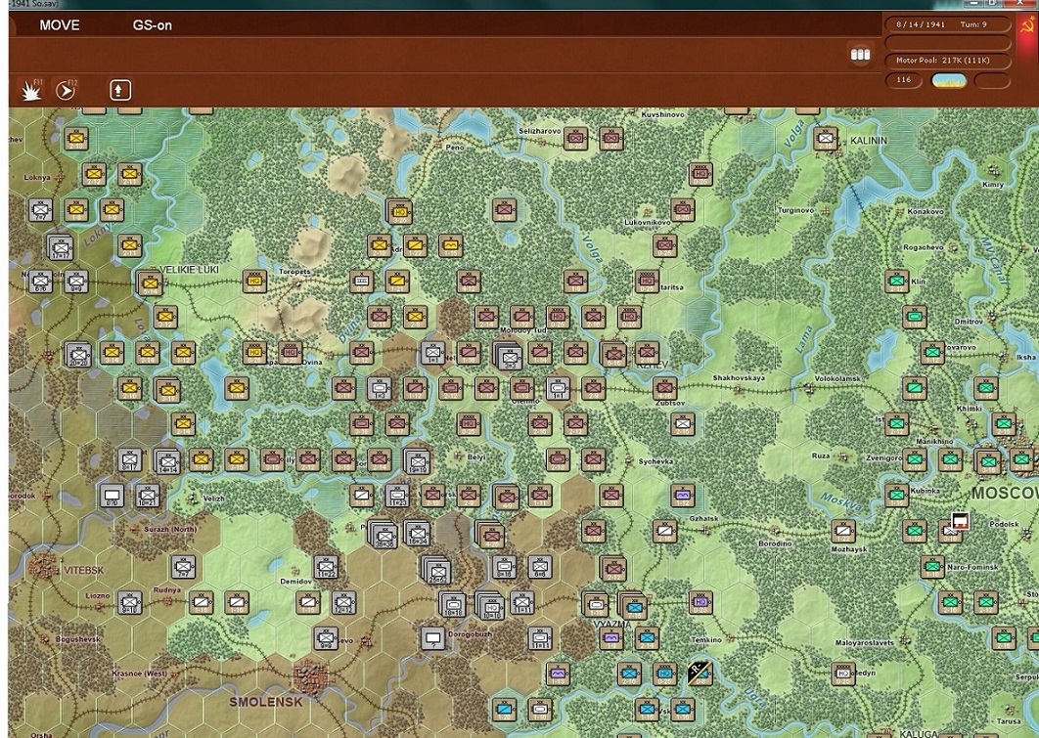
Task: Select the white unit east of Sychevka
Action: (683, 423)
